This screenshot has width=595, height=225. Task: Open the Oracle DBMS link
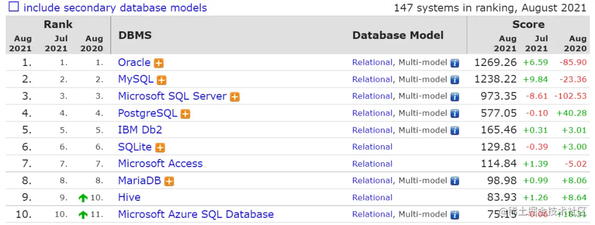(x=134, y=63)
